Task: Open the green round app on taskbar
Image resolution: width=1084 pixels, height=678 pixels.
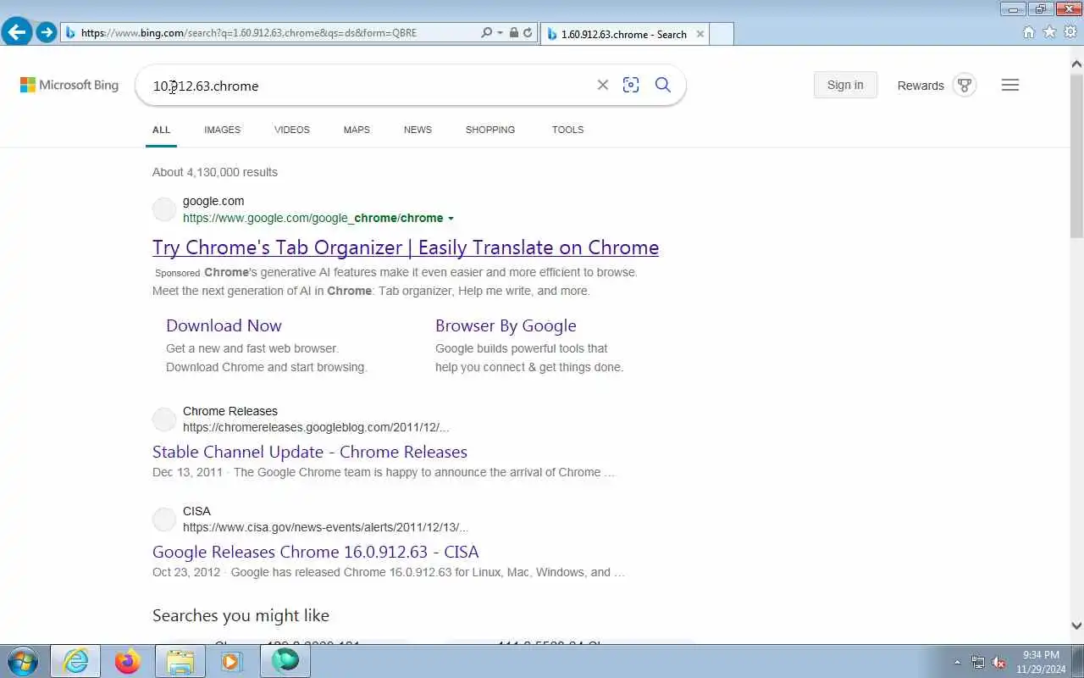Action: click(285, 661)
